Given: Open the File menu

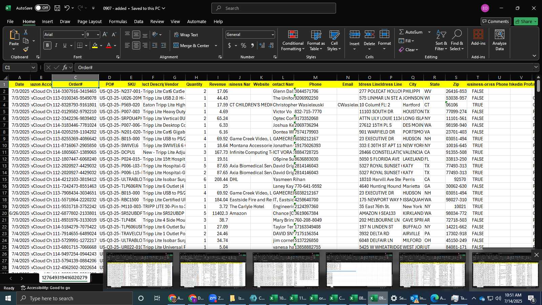Looking at the screenshot, I should pos(11,21).
